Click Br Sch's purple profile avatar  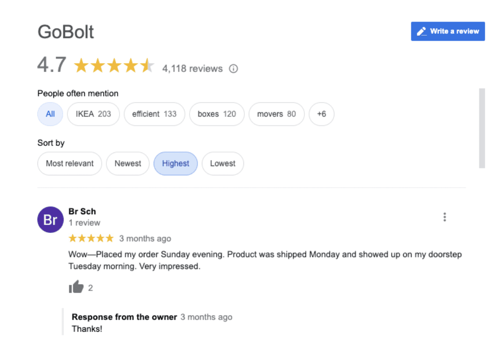click(50, 219)
